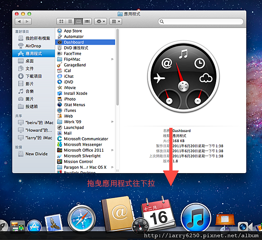Select DVD 播放程式 in the list
Screen dimensions: 262x240
[85, 48]
